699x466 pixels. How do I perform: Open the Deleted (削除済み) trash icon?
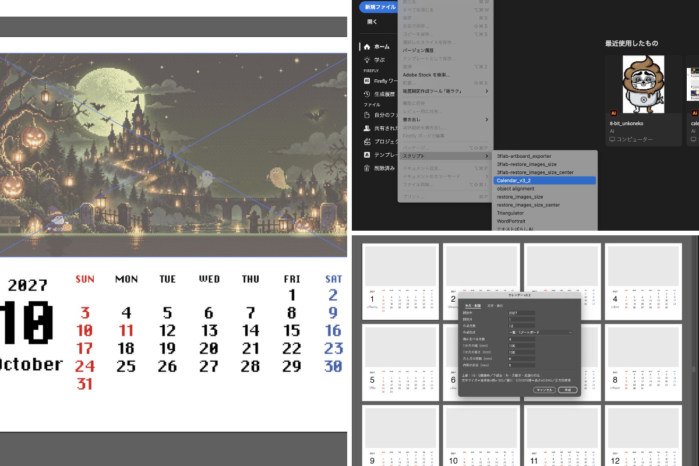366,168
